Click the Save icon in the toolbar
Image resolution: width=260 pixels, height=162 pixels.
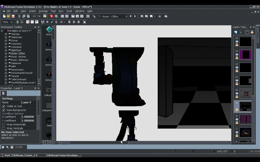pyautogui.click(x=13, y=16)
